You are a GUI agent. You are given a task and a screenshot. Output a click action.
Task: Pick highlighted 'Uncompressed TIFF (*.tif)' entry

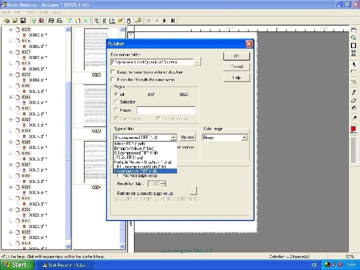[x=145, y=171]
